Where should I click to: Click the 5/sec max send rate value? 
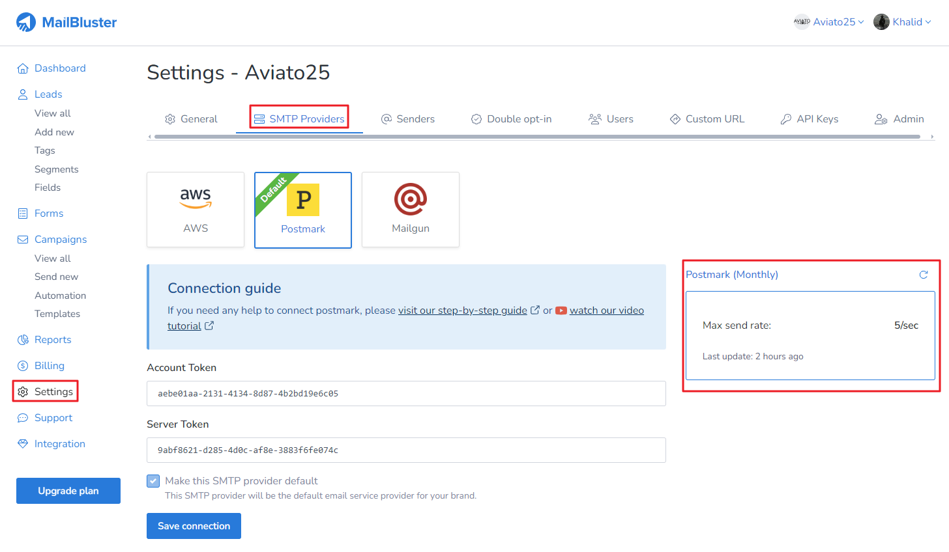click(906, 325)
